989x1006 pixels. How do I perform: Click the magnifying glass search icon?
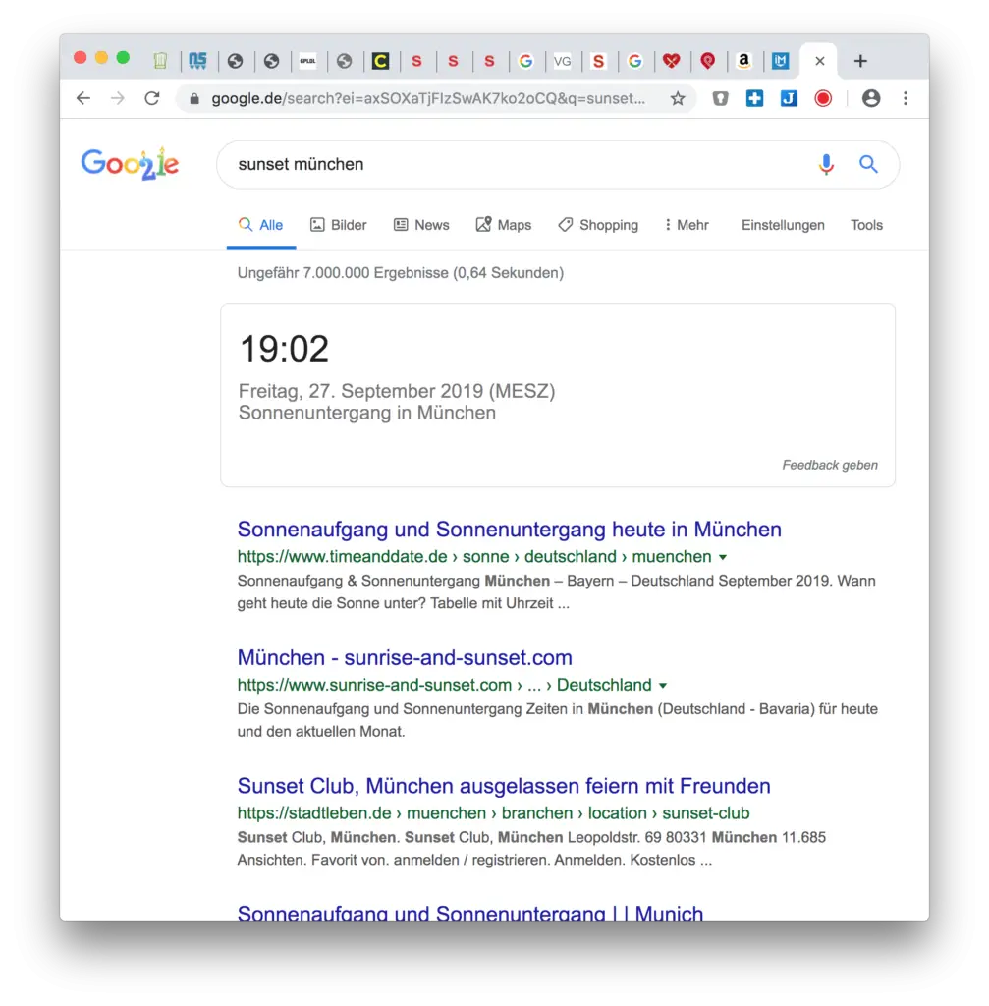pyautogui.click(x=868, y=164)
